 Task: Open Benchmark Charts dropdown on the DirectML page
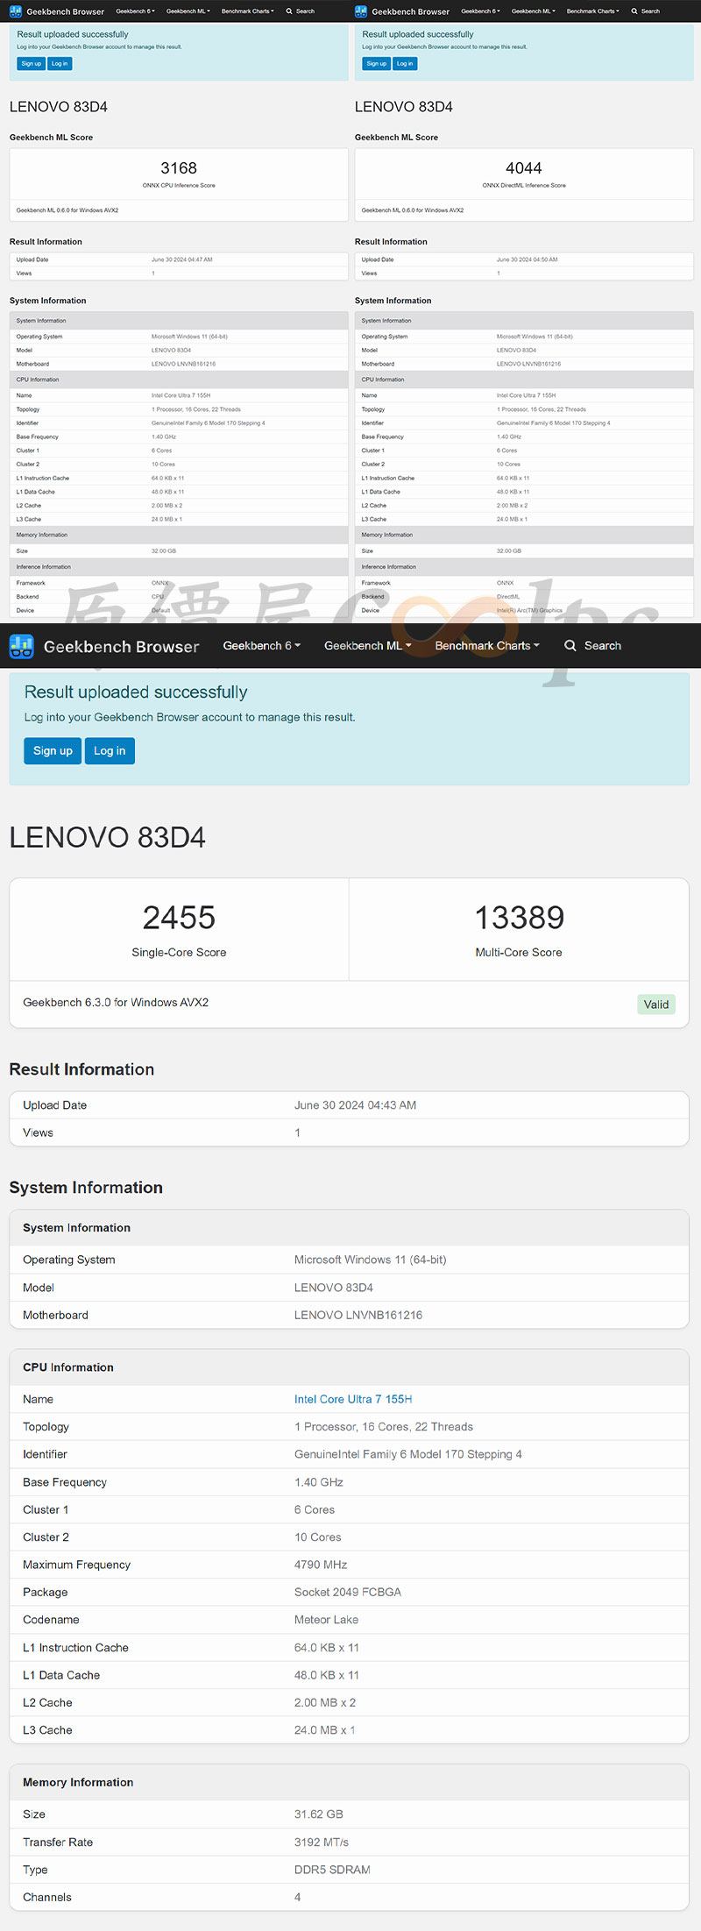tap(593, 11)
